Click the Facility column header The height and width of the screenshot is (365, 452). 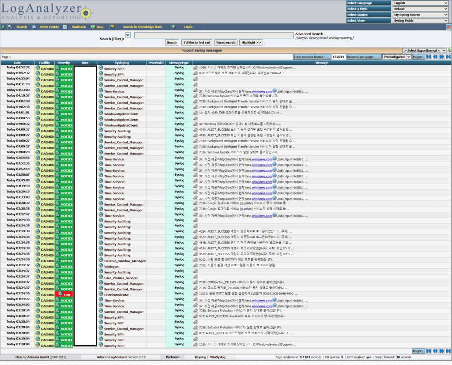[x=45, y=63]
